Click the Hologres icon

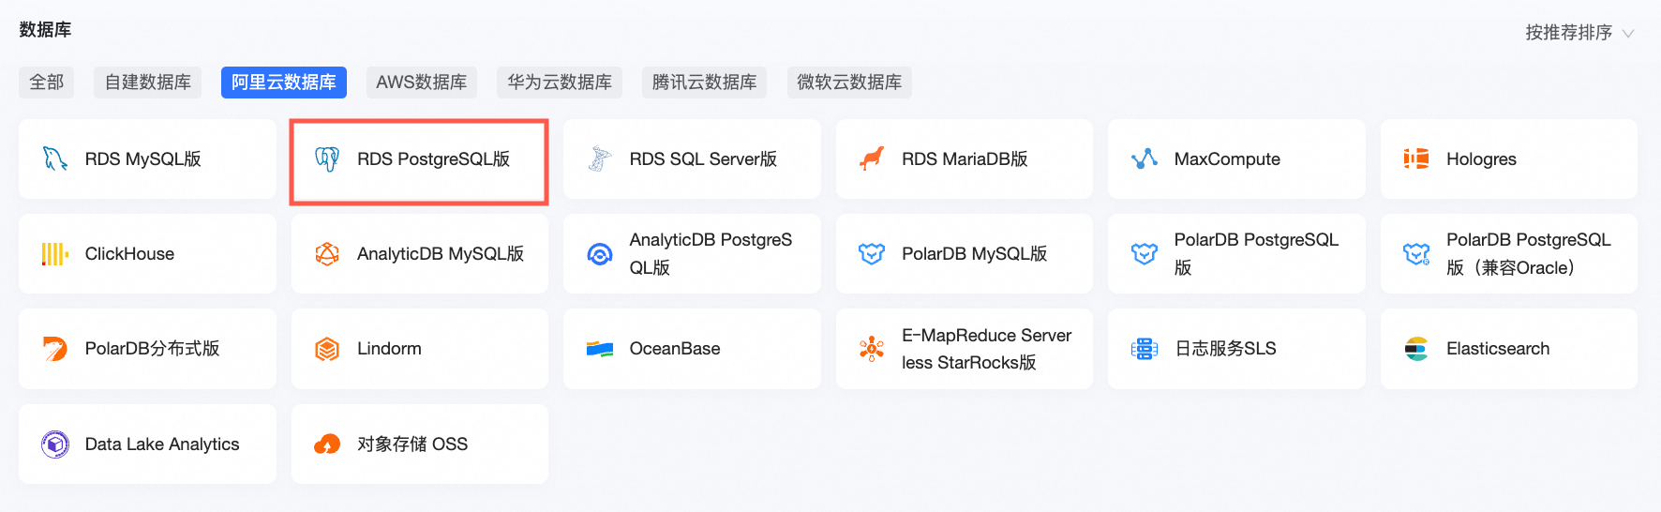[x=1416, y=158]
